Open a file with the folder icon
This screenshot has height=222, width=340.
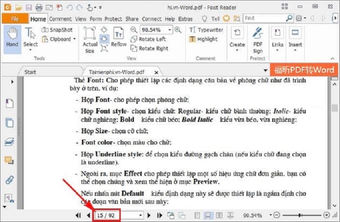(19, 8)
